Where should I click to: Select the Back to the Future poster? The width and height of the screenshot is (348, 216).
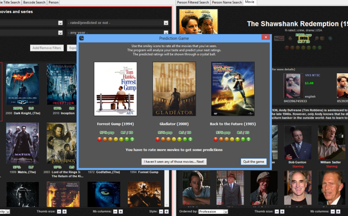pos(233,89)
